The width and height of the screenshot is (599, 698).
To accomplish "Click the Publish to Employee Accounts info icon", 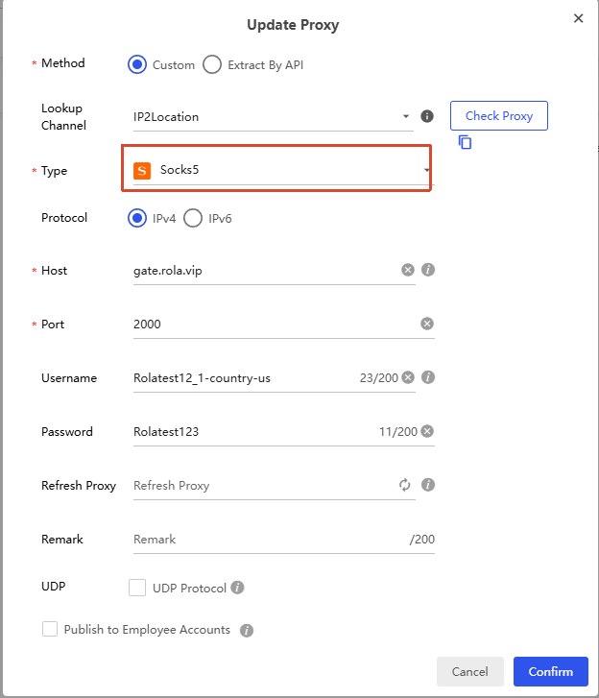I will coord(246,631).
